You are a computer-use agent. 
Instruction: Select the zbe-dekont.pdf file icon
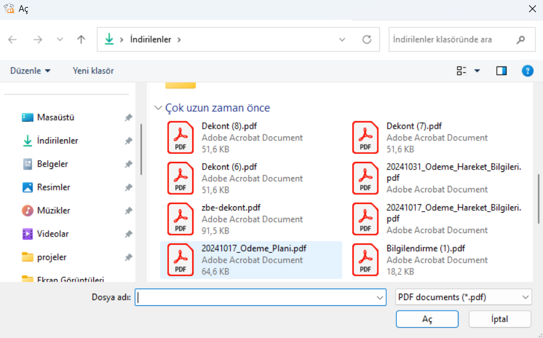point(181,219)
